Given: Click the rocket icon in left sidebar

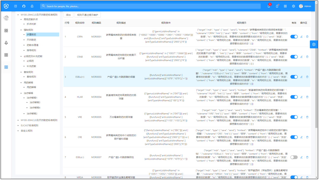Looking at the screenshot, I should point(6,43).
